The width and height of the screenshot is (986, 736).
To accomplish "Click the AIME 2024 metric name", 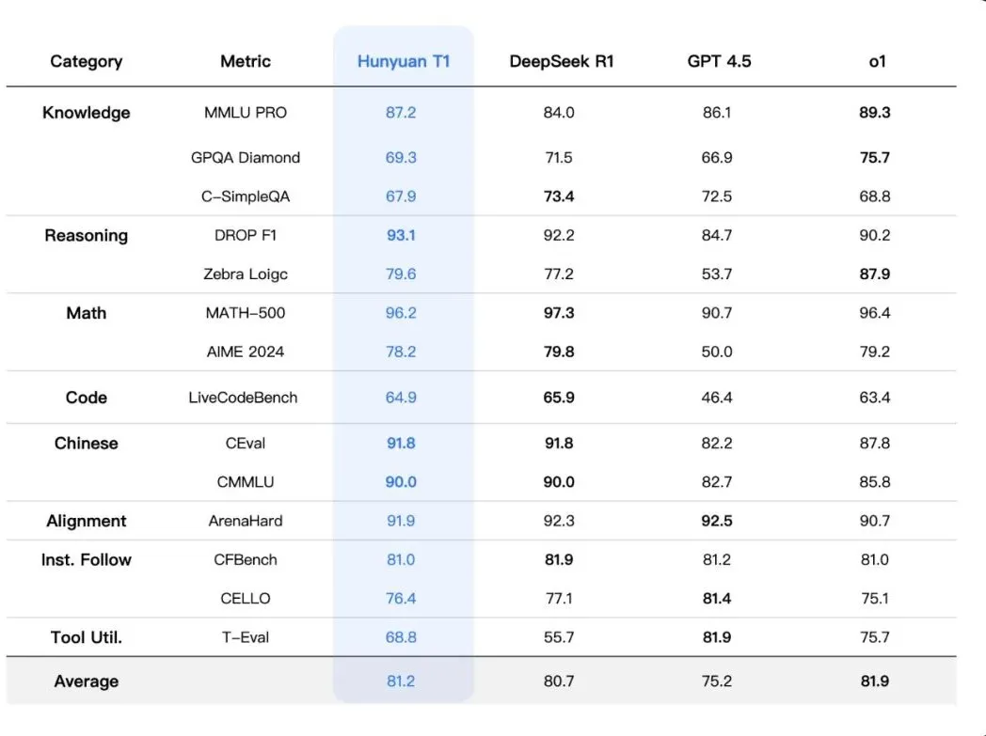I will pyautogui.click(x=246, y=352).
